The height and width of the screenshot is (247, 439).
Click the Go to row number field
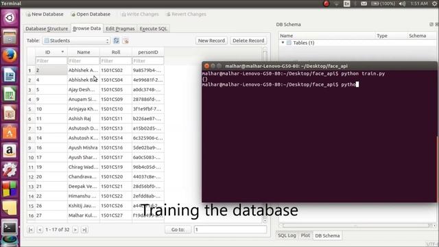point(230,229)
